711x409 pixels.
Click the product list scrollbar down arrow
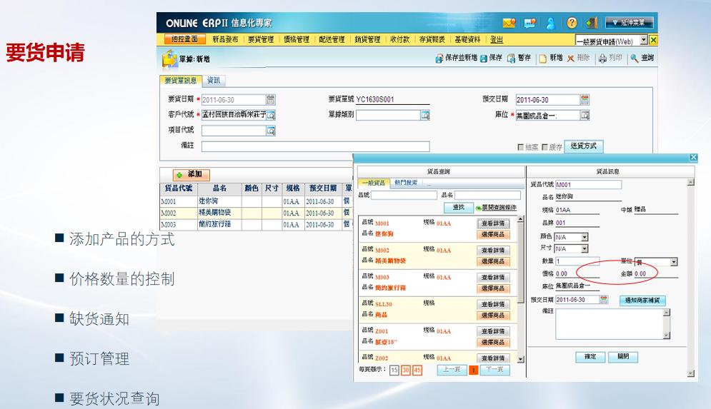point(520,359)
